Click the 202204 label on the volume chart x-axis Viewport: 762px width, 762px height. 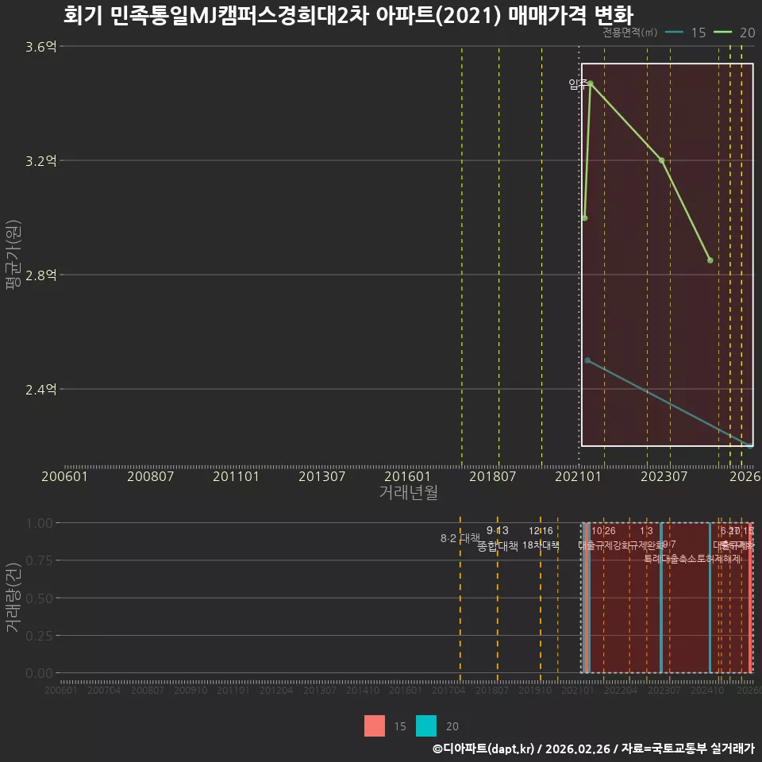(x=621, y=690)
